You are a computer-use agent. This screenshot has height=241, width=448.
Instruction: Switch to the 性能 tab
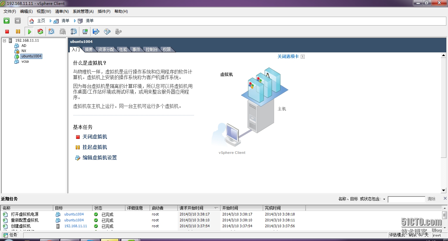pyautogui.click(x=123, y=49)
